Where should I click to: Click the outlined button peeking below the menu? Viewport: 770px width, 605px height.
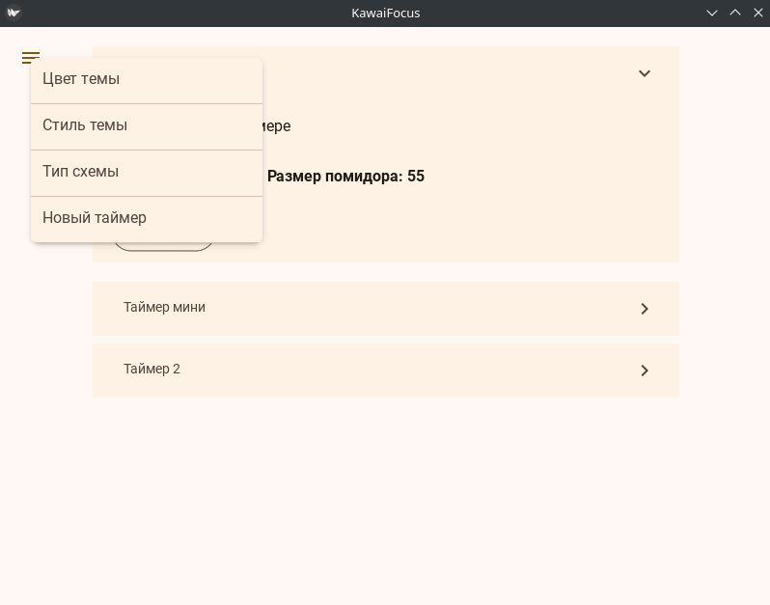pos(164,247)
